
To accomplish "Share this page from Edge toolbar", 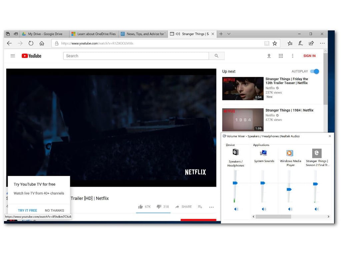I will [311, 43].
